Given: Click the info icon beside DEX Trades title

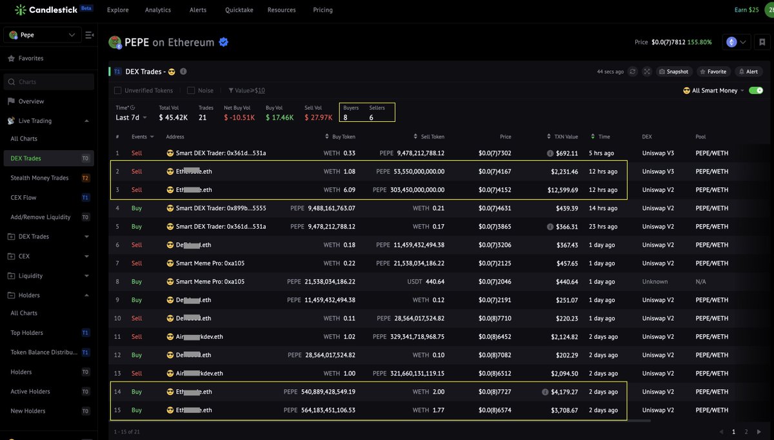Looking at the screenshot, I should (x=183, y=72).
